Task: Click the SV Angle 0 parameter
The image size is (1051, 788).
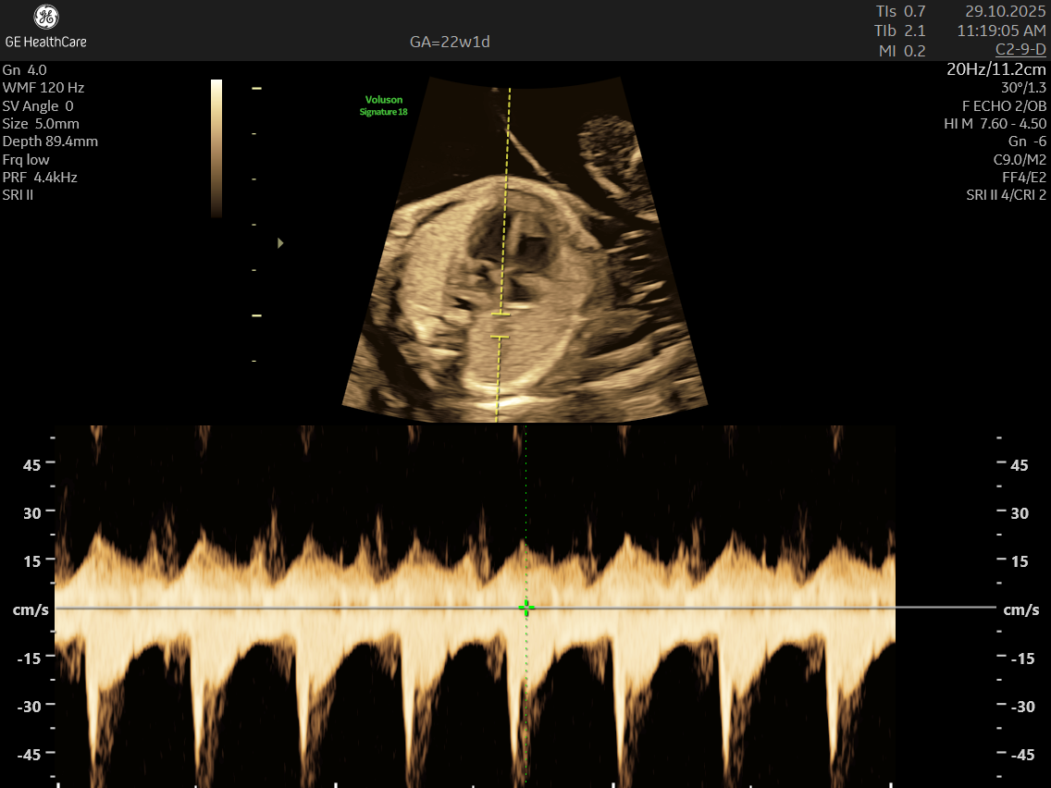Action: (38, 105)
